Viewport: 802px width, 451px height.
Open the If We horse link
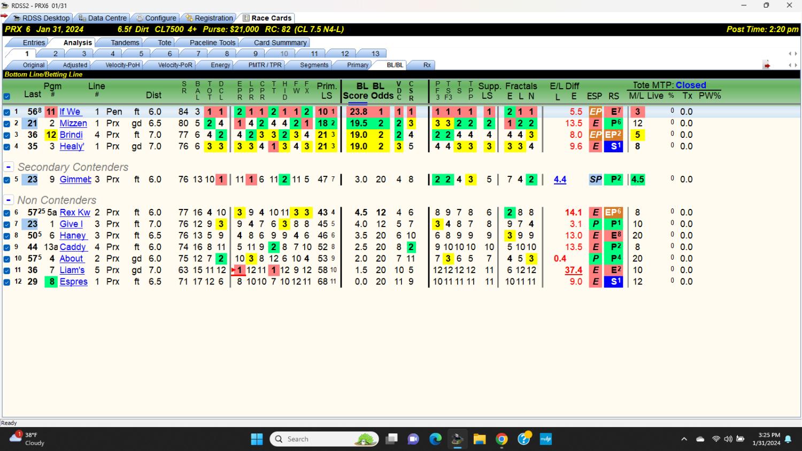tap(70, 112)
